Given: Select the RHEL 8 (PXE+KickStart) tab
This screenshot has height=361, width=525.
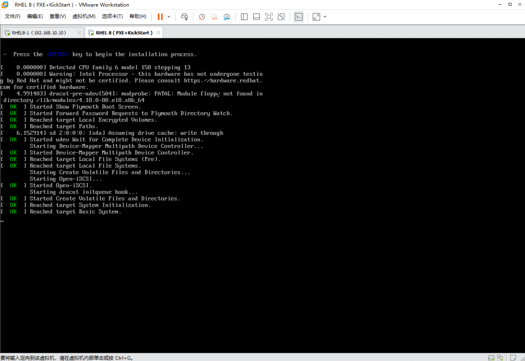Looking at the screenshot, I should [x=124, y=32].
